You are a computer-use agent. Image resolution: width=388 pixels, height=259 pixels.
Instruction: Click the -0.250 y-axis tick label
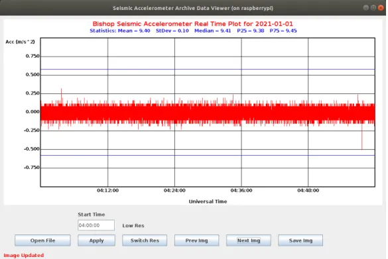coord(32,130)
